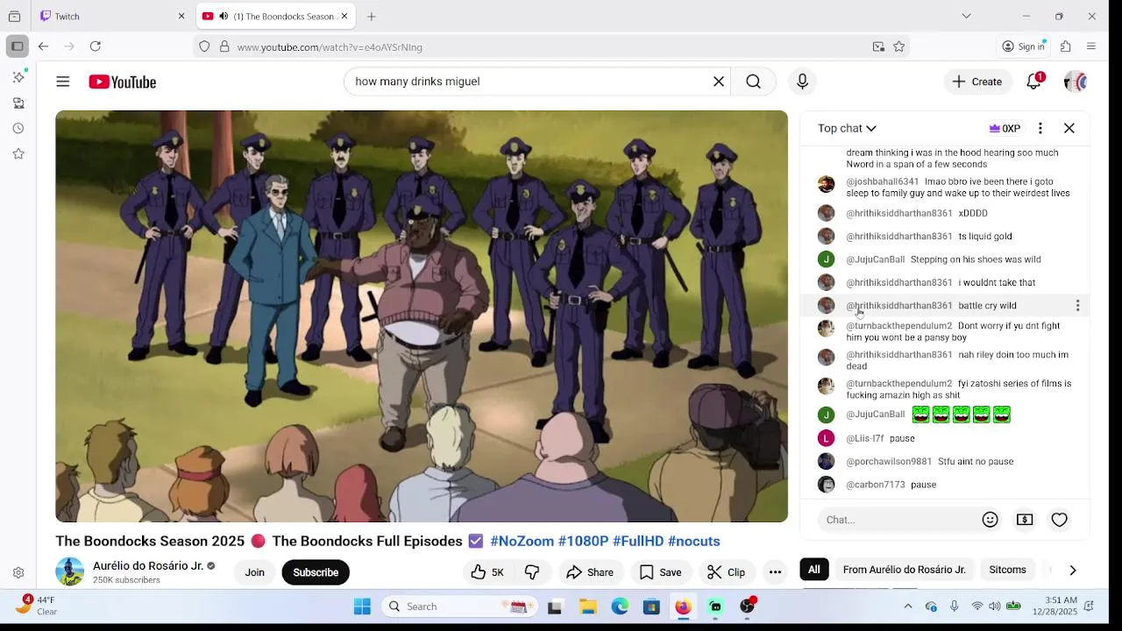Image resolution: width=1122 pixels, height=631 pixels.
Task: Open the list all tabs dropdown
Action: pyautogui.click(x=966, y=16)
